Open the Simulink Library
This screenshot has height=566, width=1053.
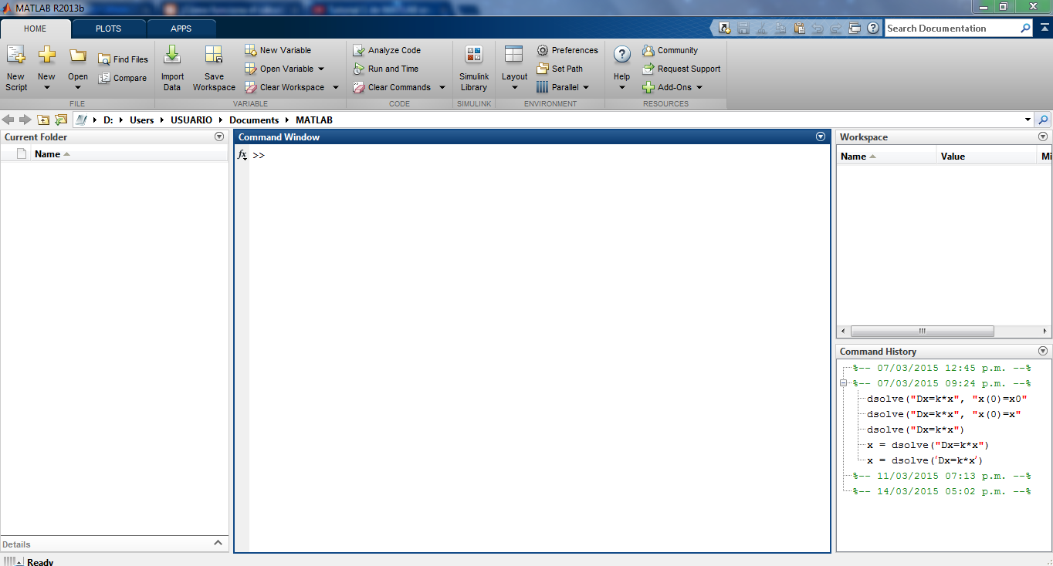pos(473,68)
